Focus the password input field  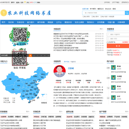(x=118, y=39)
